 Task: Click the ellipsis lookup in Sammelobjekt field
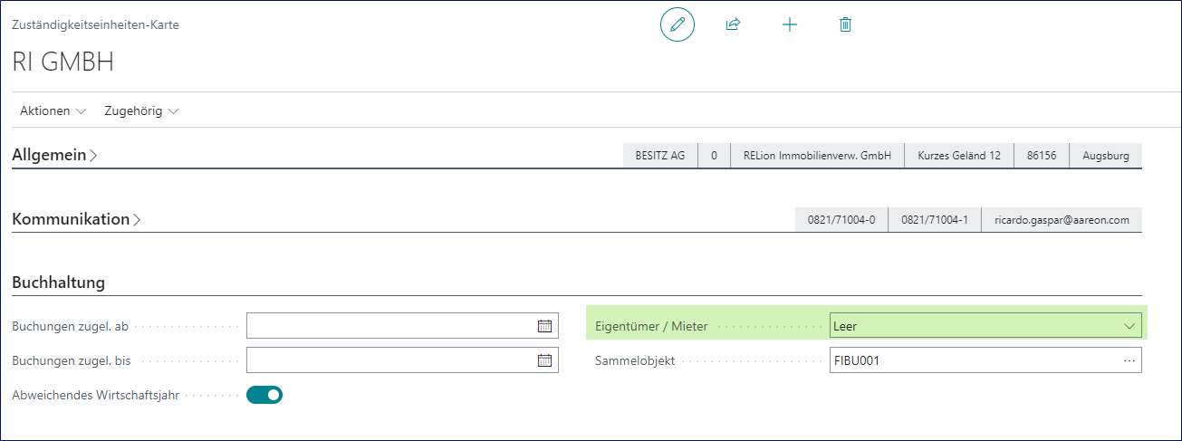[x=1129, y=360]
